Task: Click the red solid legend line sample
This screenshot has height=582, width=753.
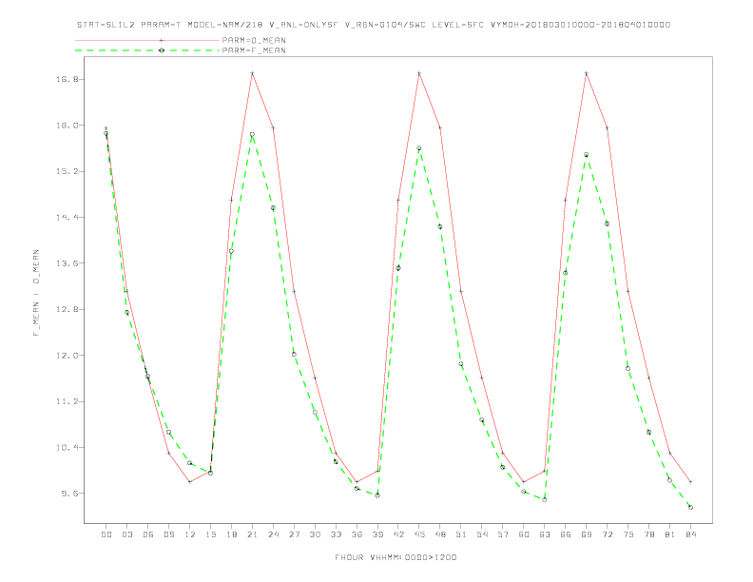Action: click(147, 40)
